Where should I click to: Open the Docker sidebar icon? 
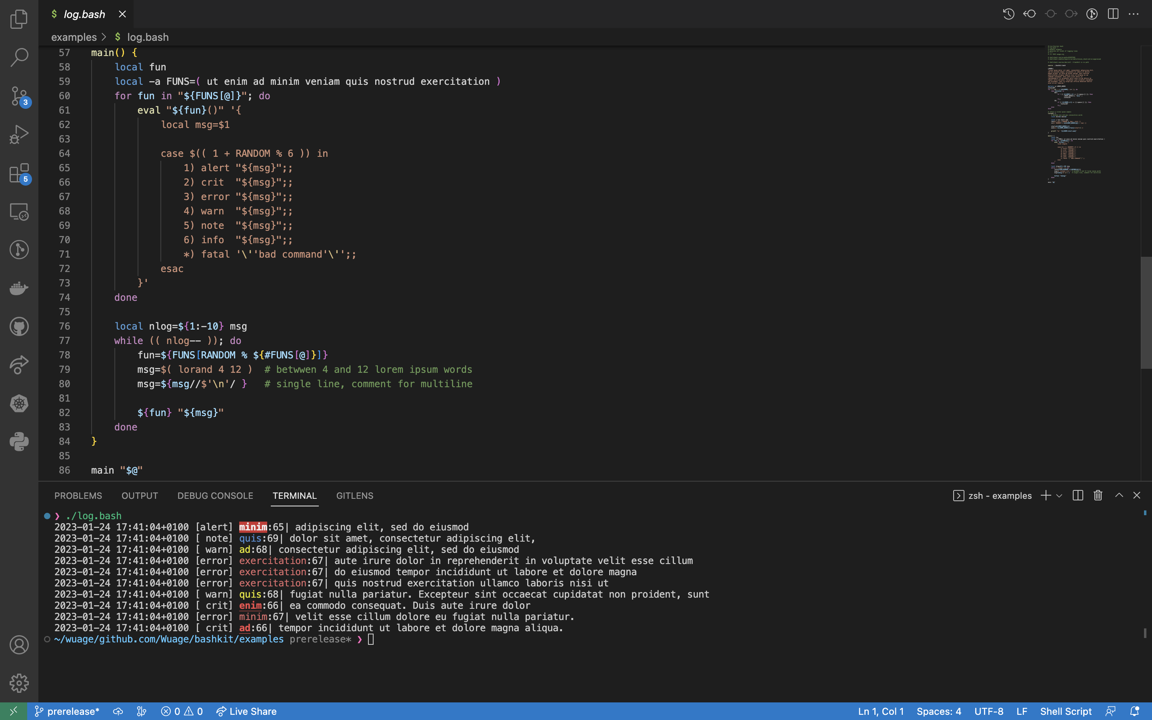19,288
